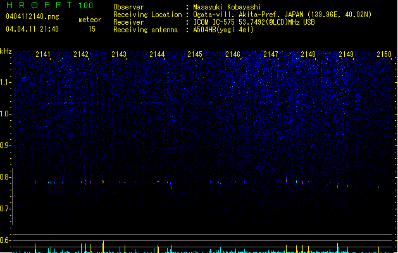Select the Observer field label
The width and height of the screenshot is (398, 253).
(x=128, y=7)
